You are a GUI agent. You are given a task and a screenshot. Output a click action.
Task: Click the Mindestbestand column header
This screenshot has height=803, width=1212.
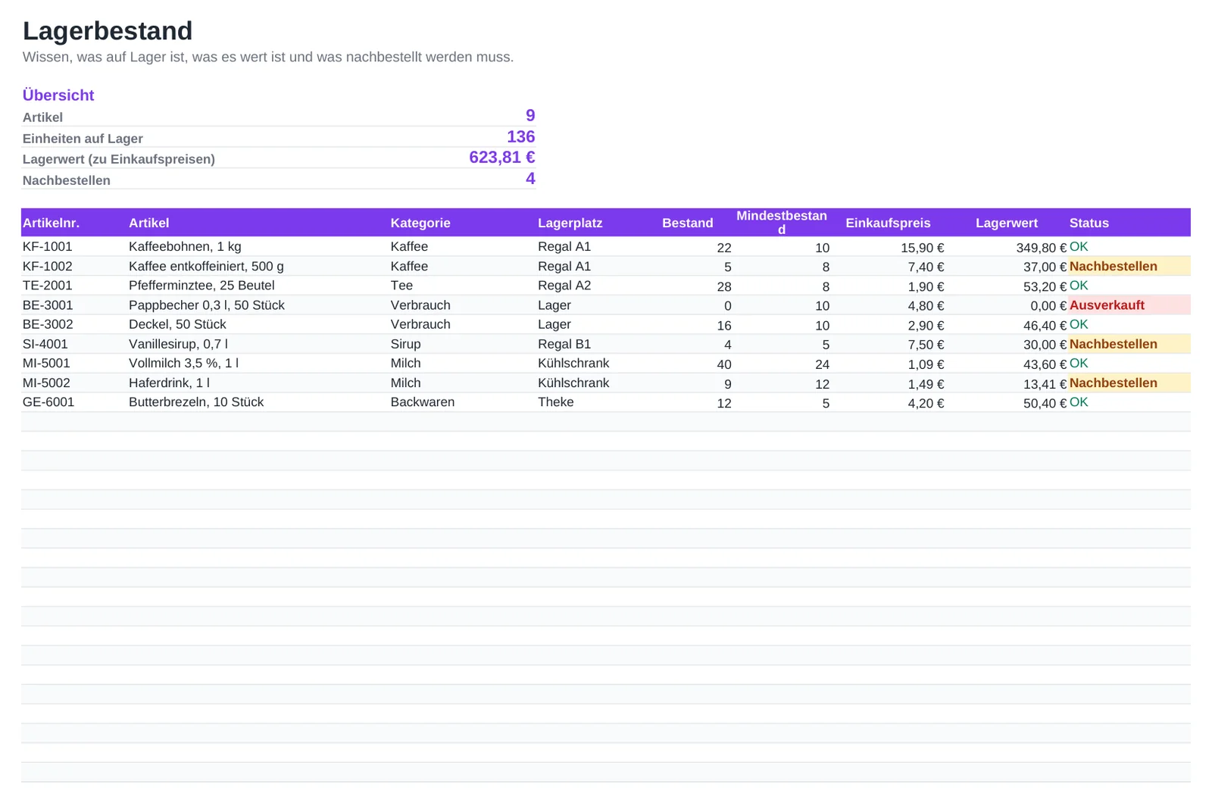coord(782,223)
